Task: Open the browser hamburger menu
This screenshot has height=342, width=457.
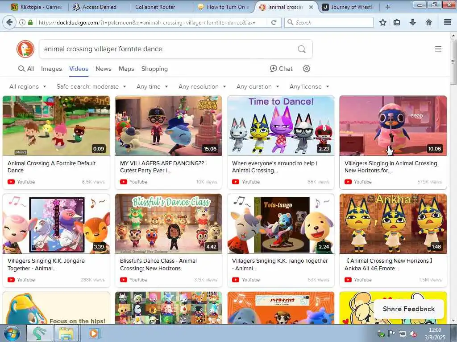Action: (448, 22)
